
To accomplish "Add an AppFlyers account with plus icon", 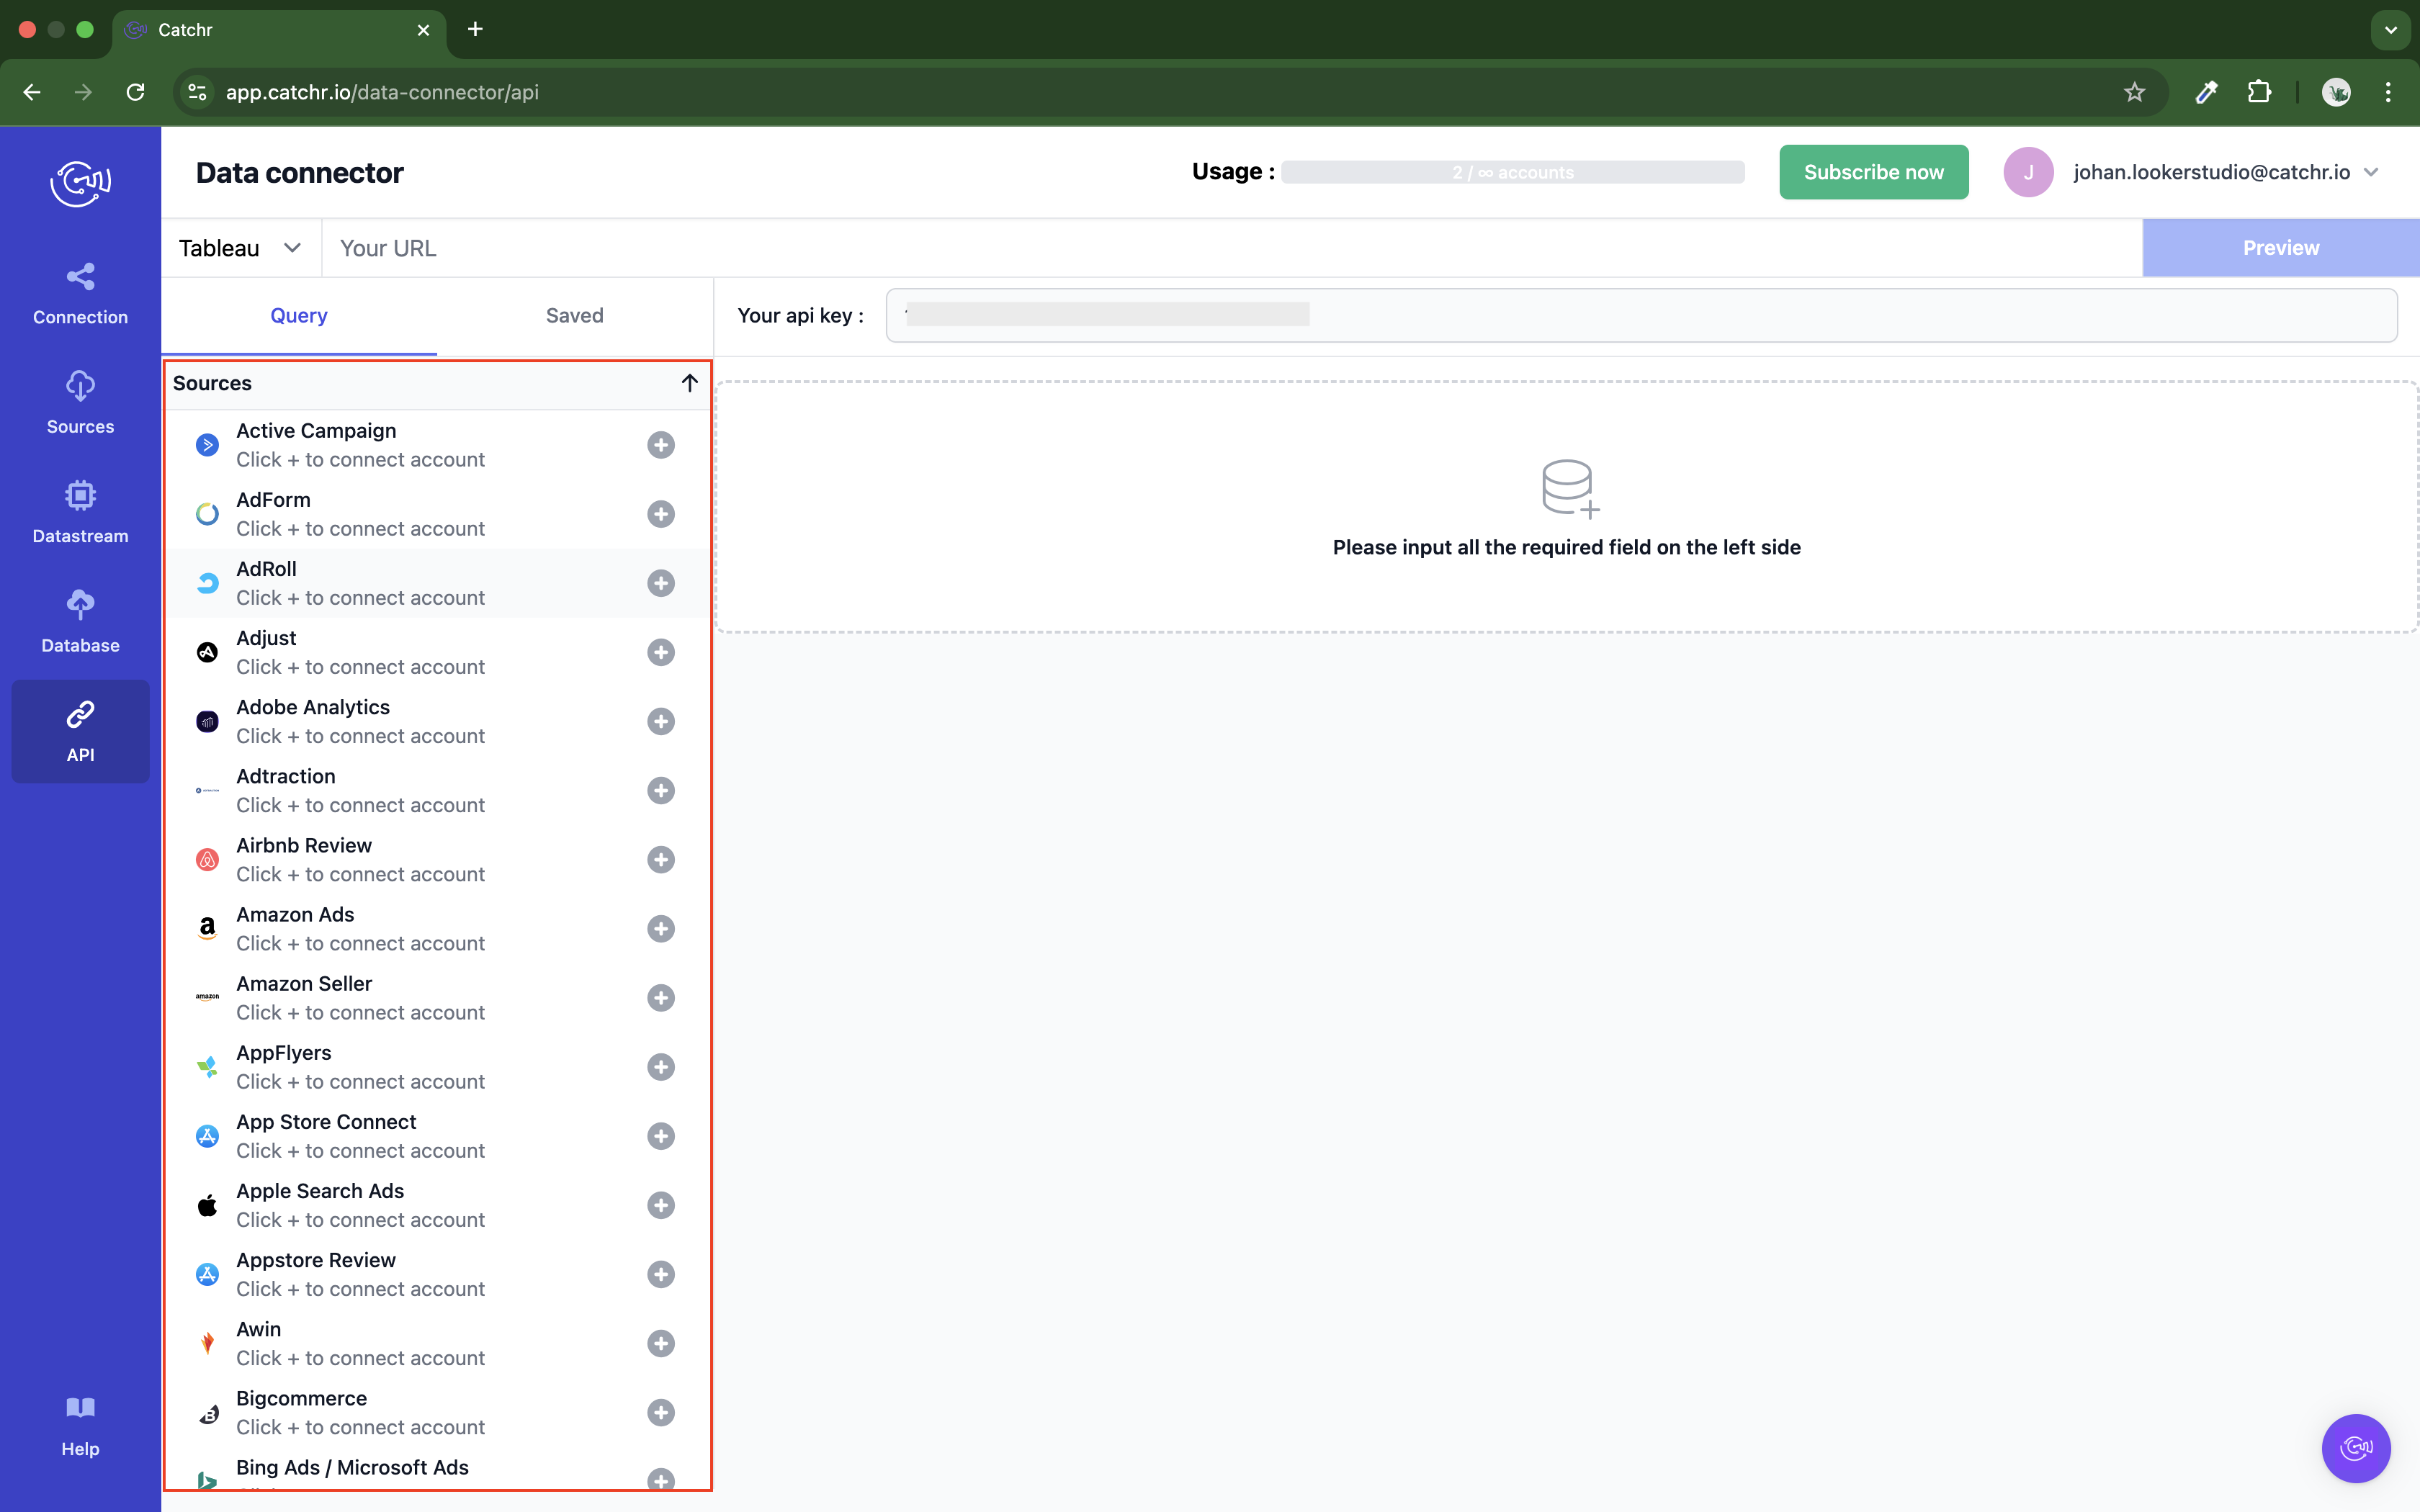I will pos(661,1067).
